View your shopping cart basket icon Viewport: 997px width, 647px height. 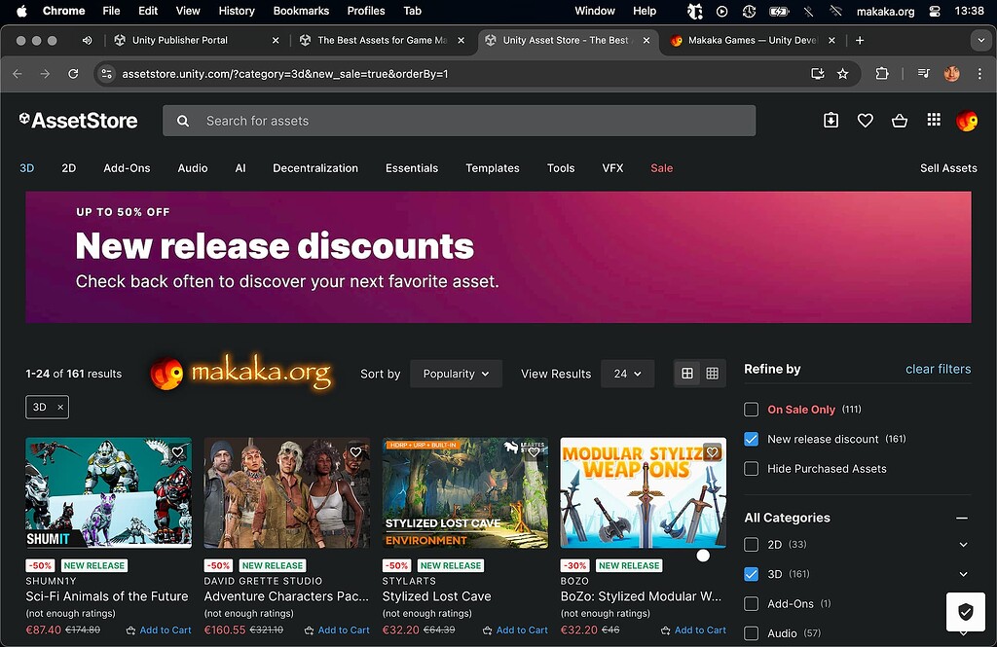click(x=899, y=120)
